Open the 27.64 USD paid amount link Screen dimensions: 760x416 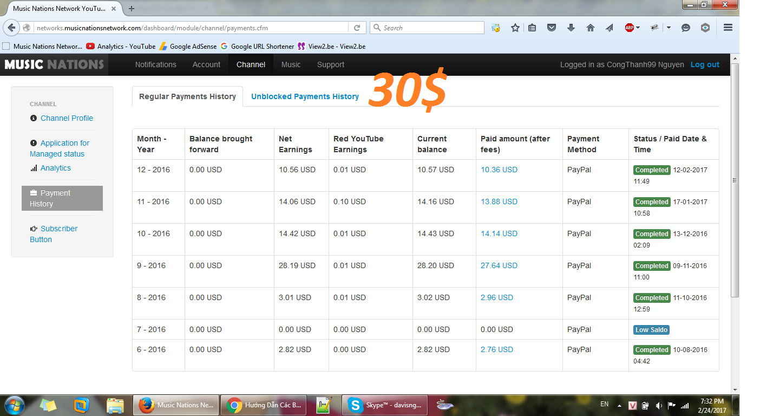pos(499,265)
